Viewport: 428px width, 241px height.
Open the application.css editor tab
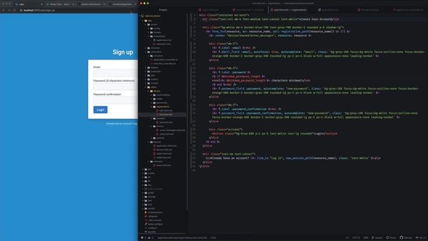329,10
